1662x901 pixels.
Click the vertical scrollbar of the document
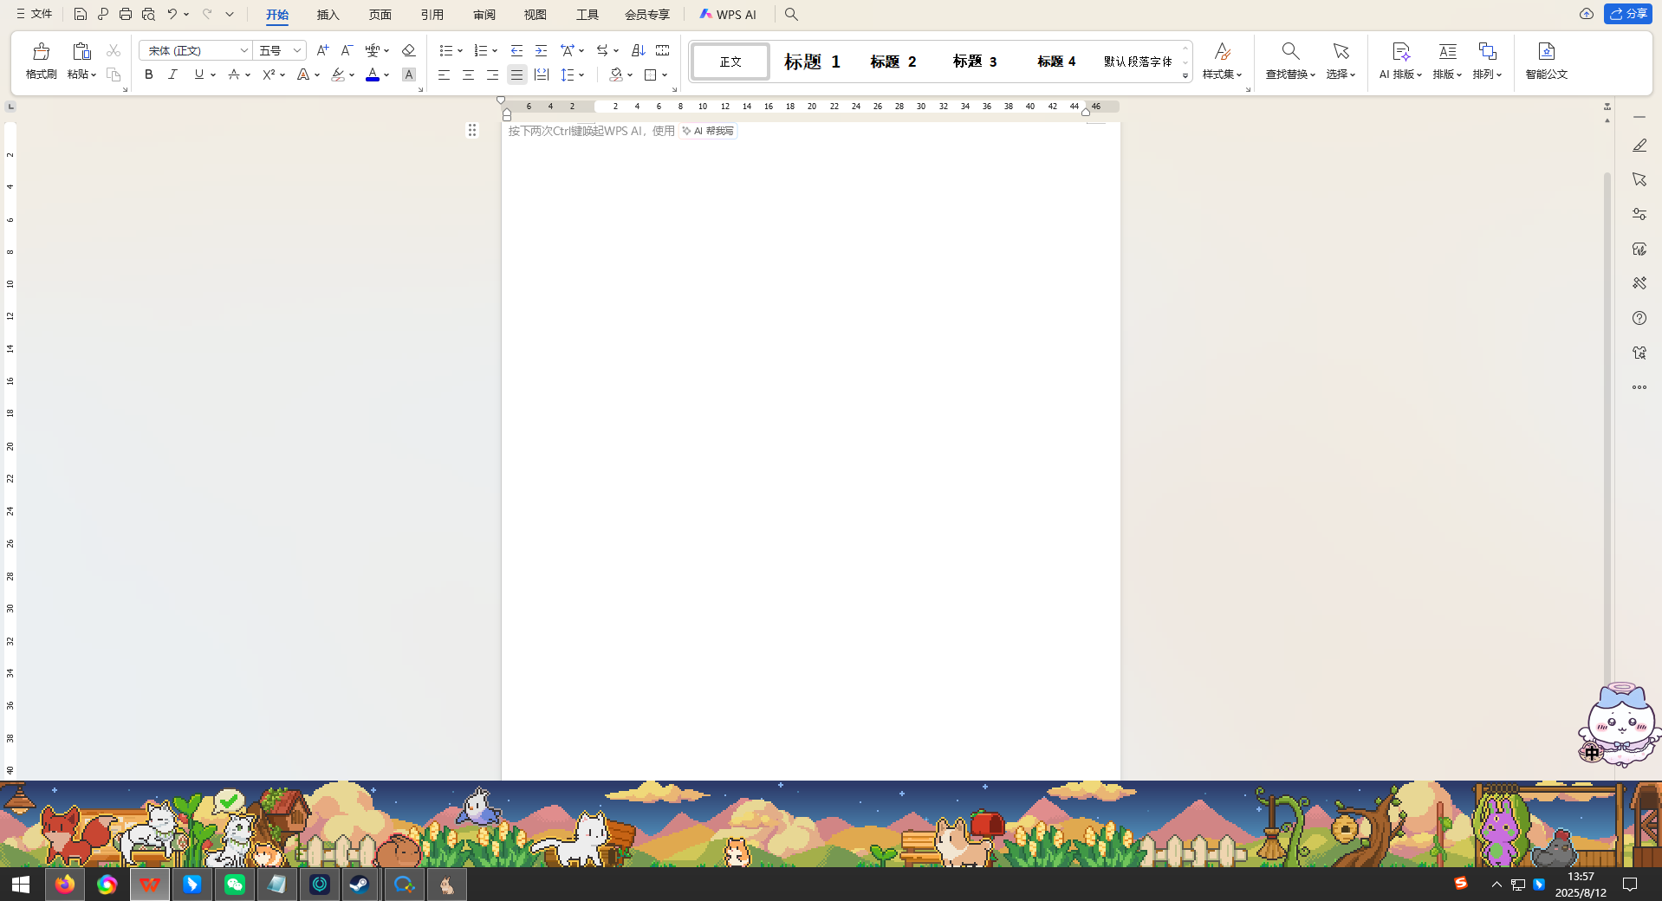coord(1607,429)
